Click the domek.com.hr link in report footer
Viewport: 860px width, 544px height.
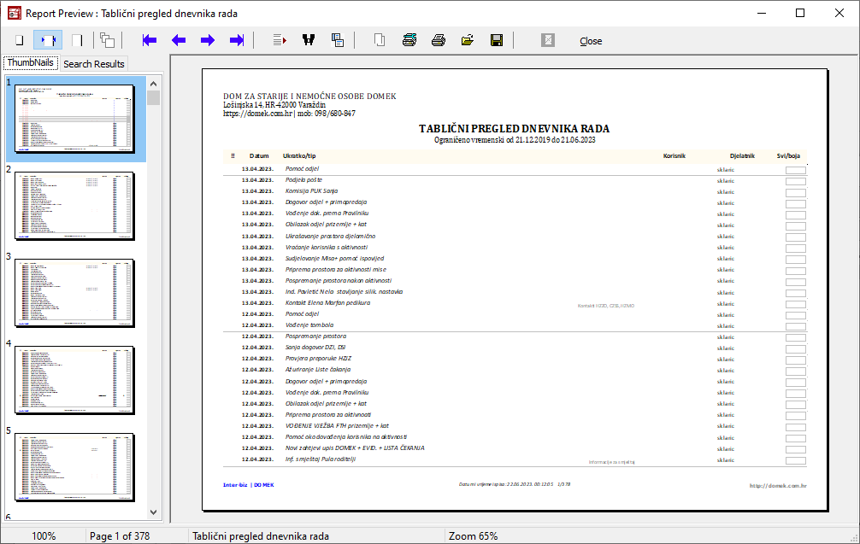coord(778,485)
